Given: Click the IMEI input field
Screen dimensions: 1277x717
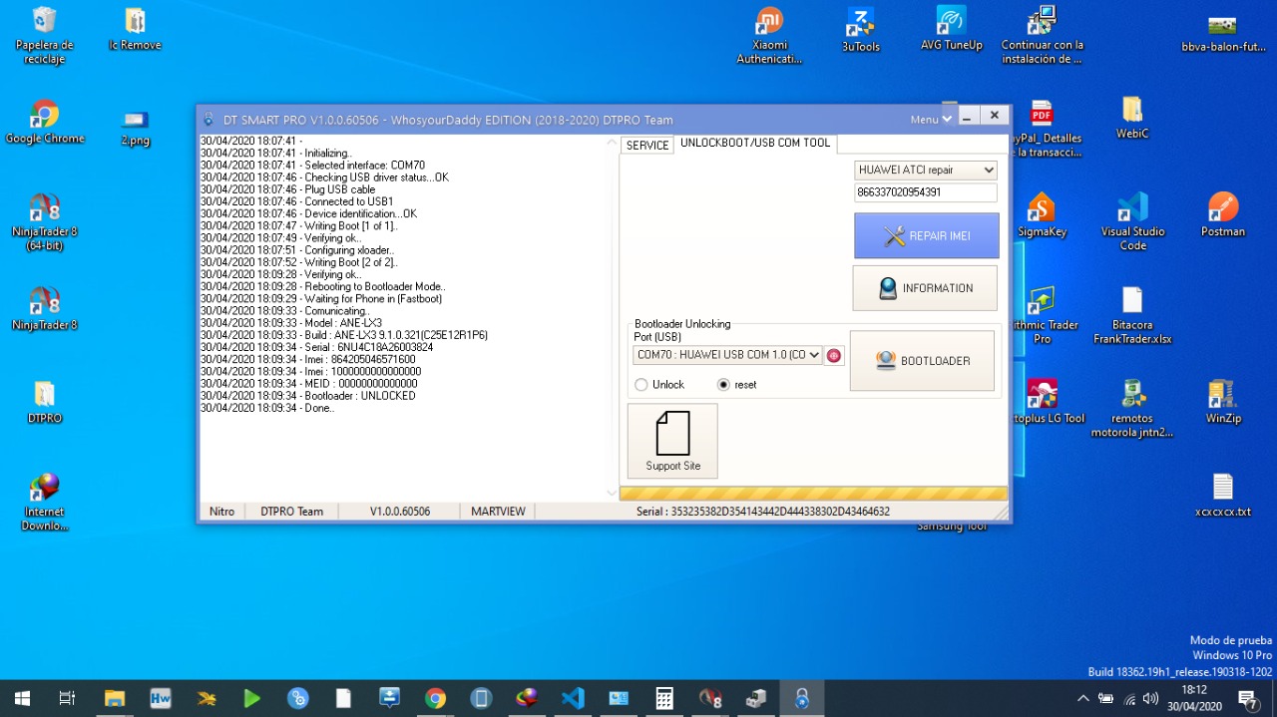Looking at the screenshot, I should point(926,192).
